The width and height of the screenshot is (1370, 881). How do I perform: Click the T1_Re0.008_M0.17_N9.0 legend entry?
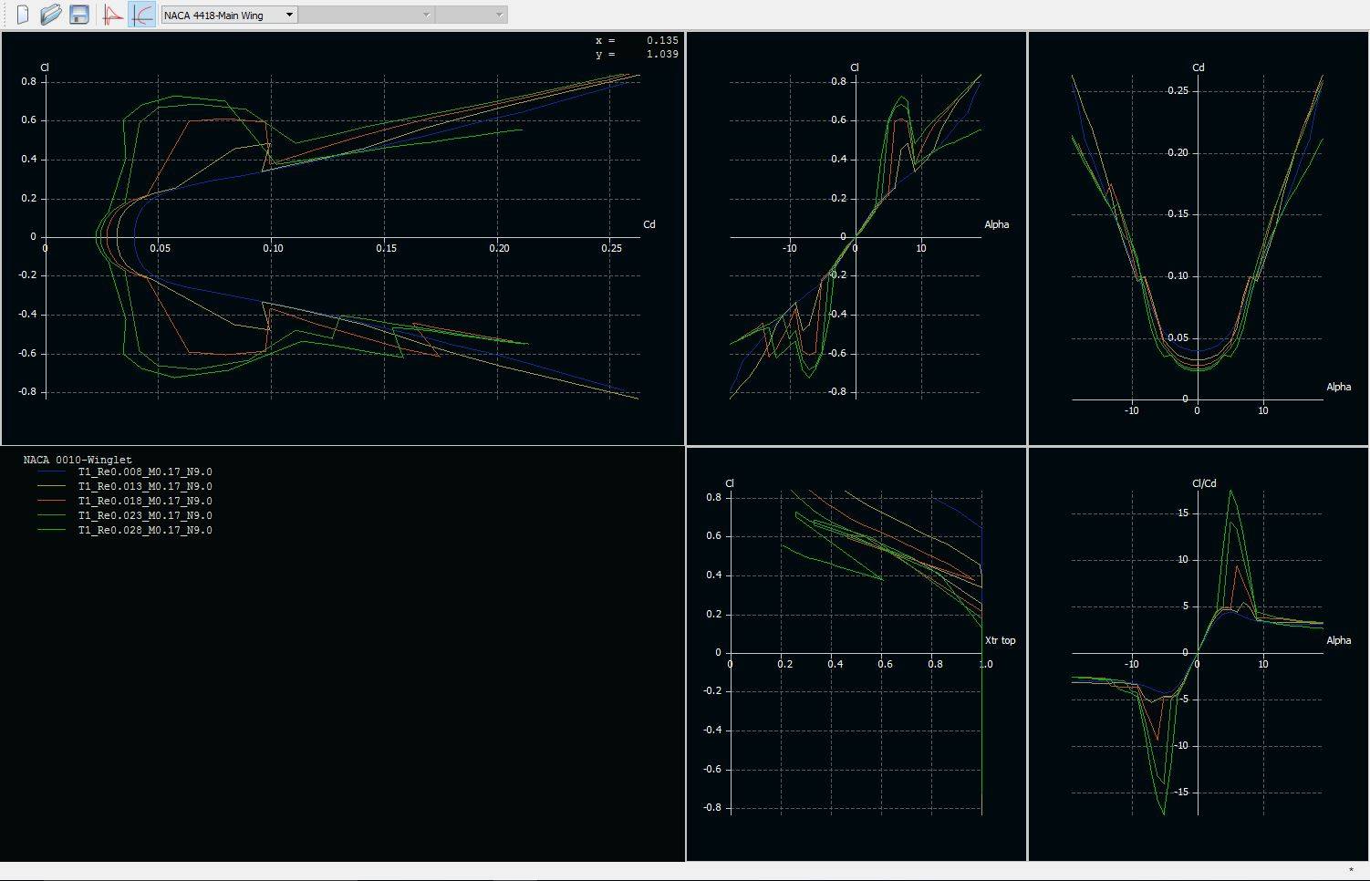click(x=145, y=472)
